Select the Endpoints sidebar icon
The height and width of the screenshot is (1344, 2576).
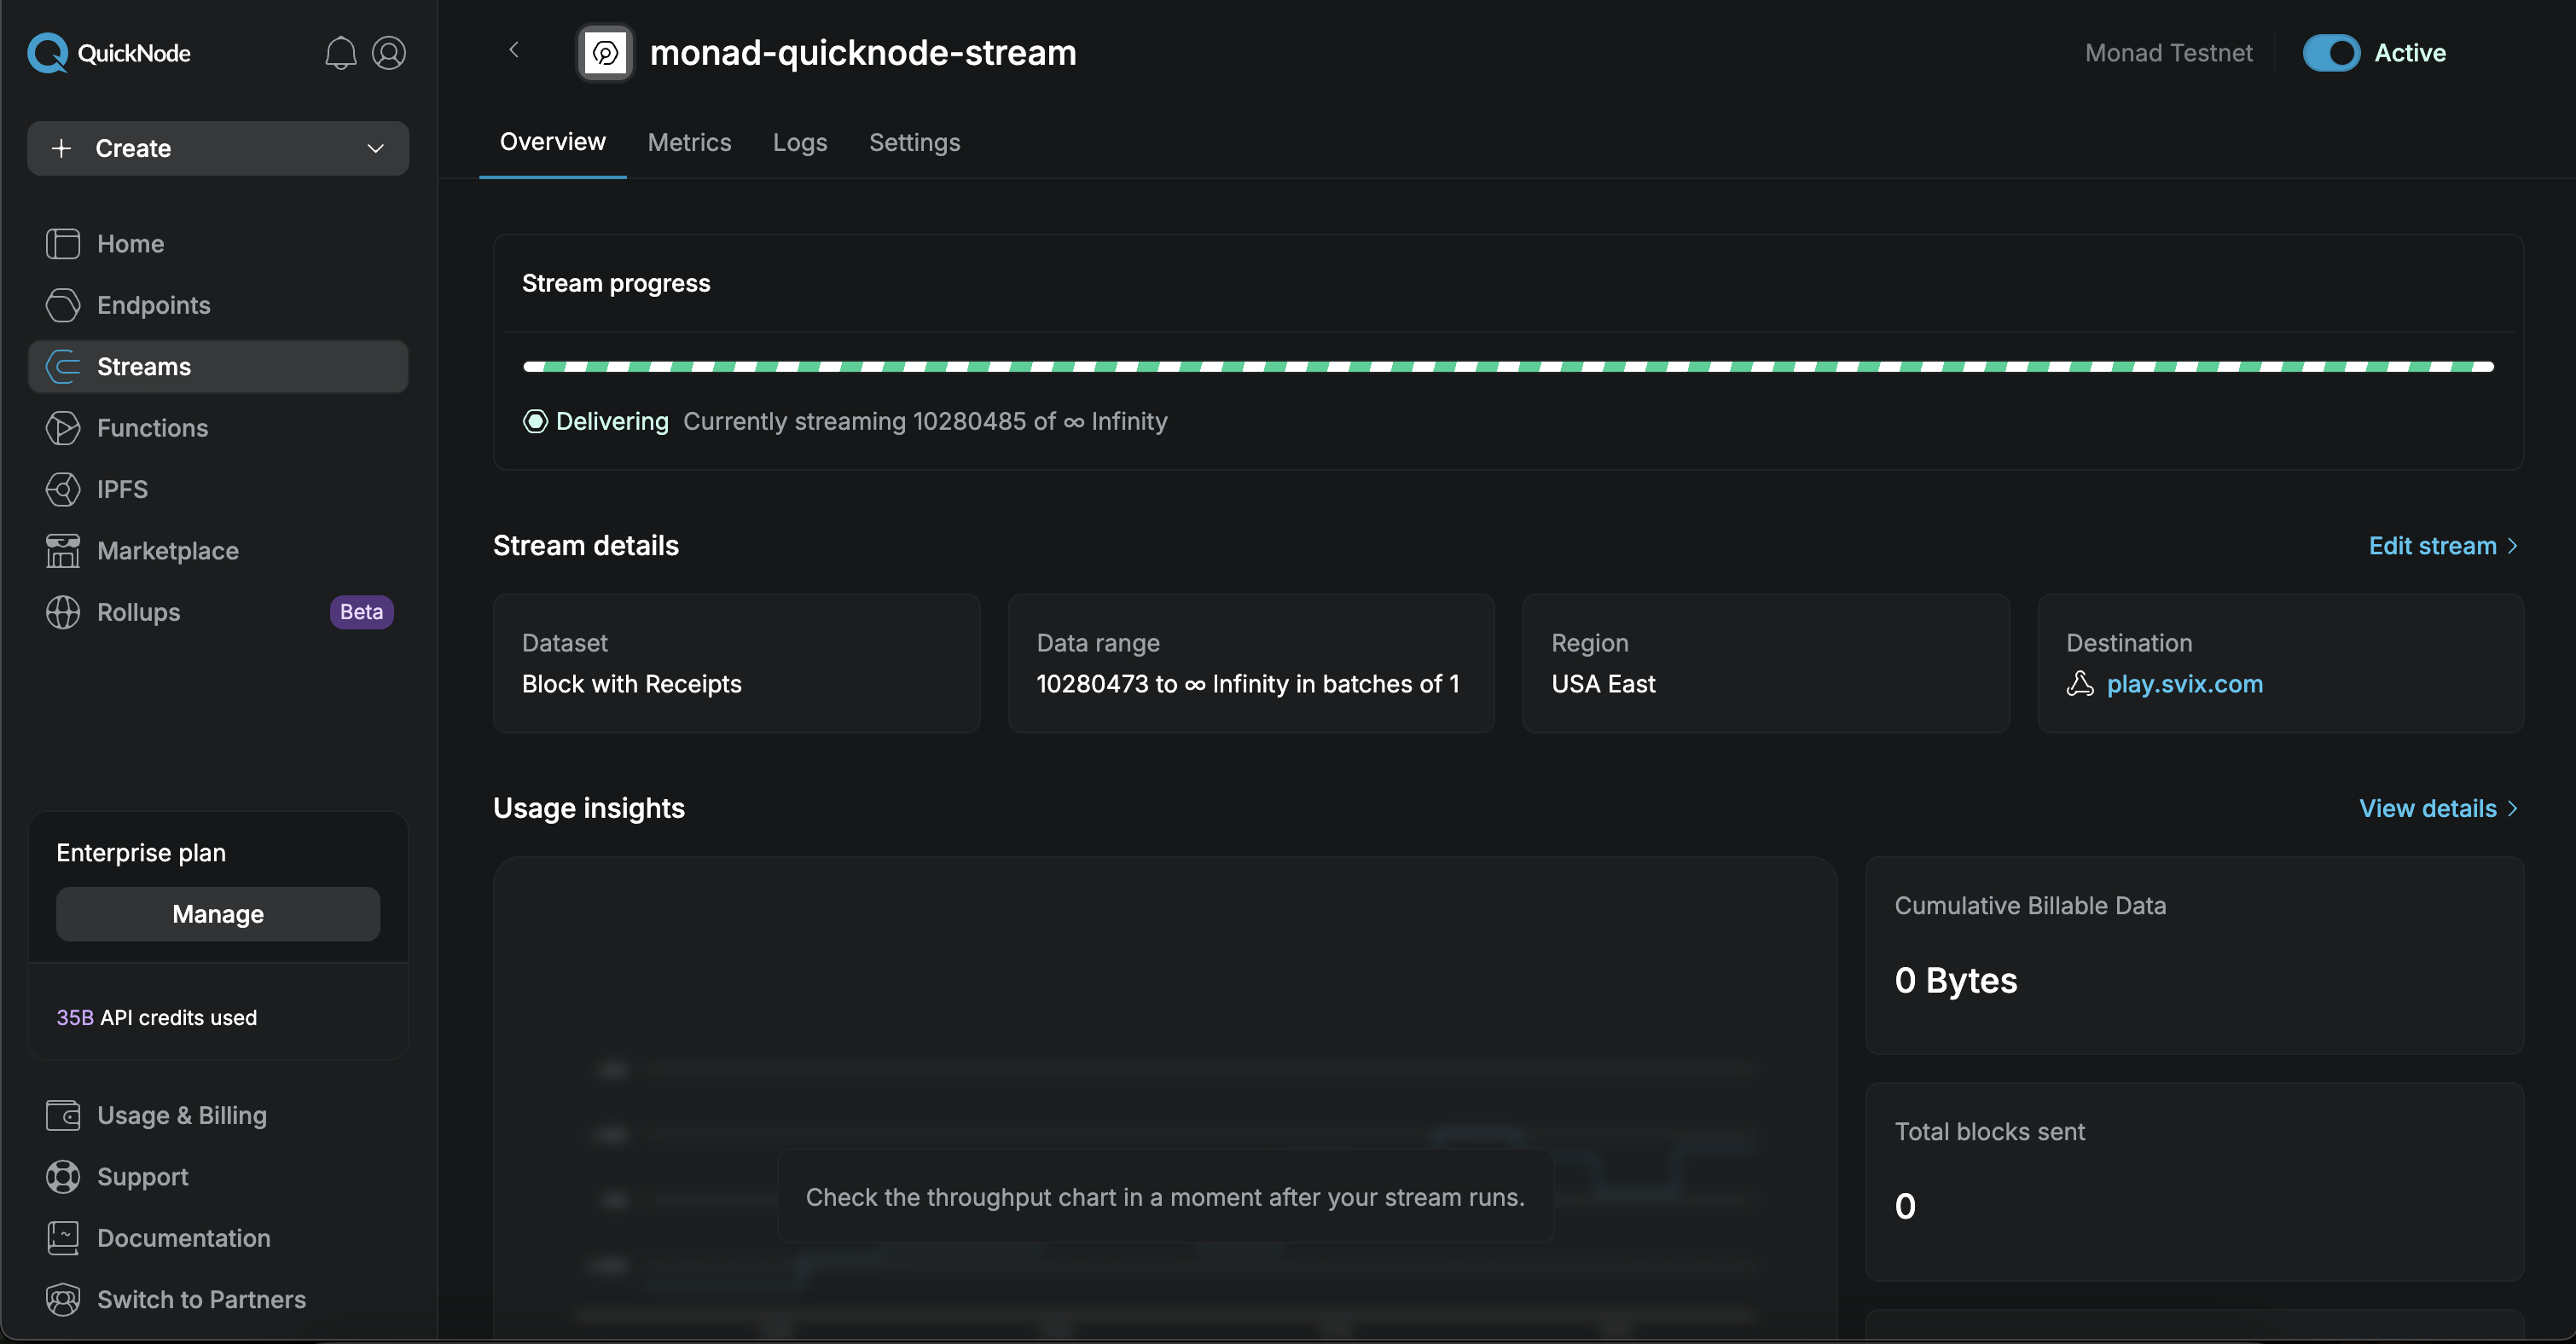[62, 305]
